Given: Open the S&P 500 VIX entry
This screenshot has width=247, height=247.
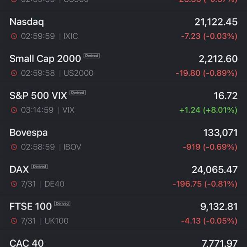Looking at the screenshot, I should click(123, 103).
